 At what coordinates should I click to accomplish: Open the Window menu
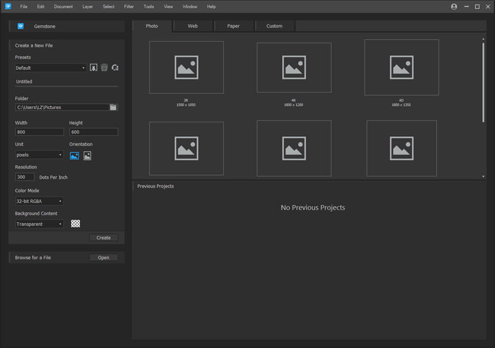(190, 7)
